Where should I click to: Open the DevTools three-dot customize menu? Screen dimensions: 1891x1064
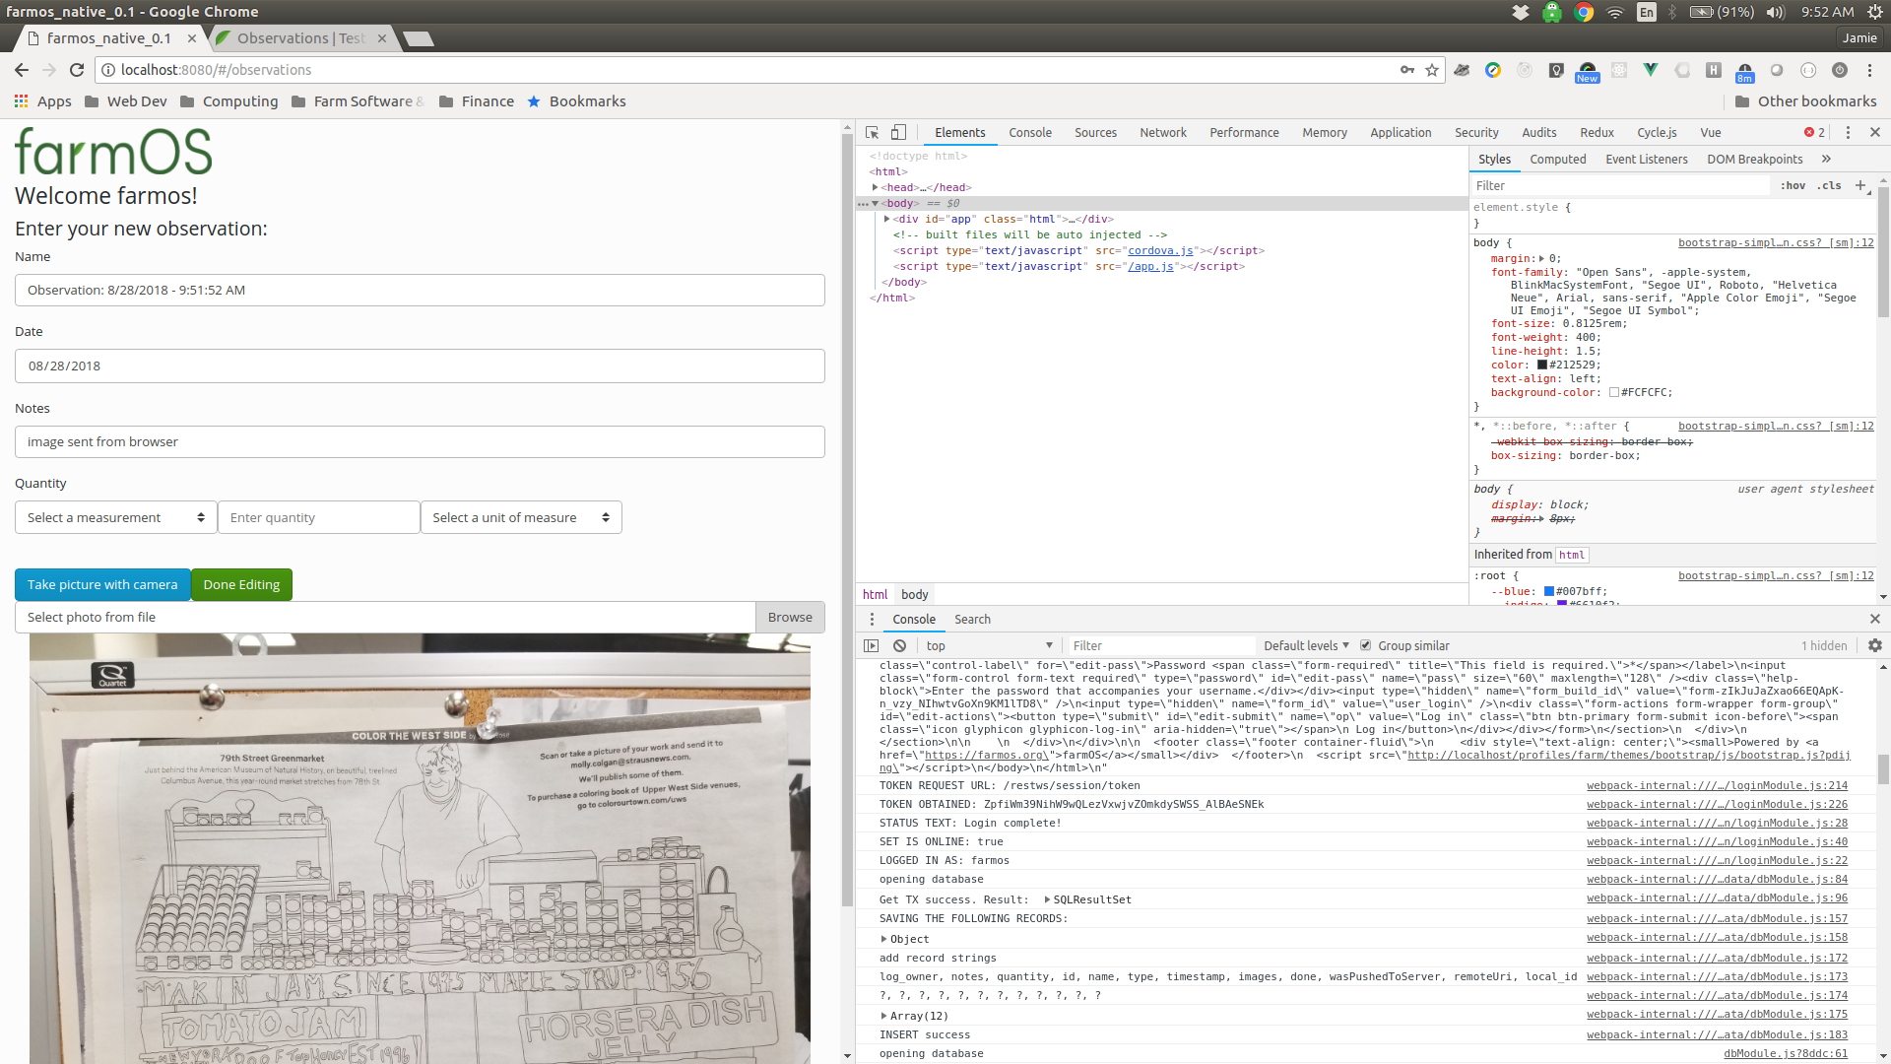pyautogui.click(x=1848, y=132)
